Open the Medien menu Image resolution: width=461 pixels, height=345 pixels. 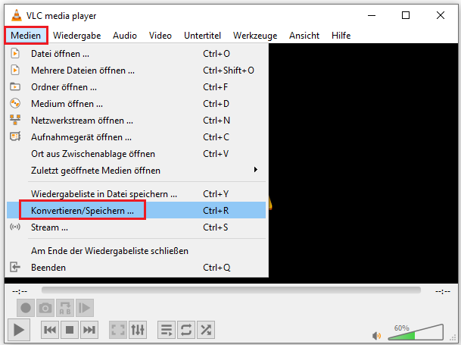pyautogui.click(x=26, y=36)
